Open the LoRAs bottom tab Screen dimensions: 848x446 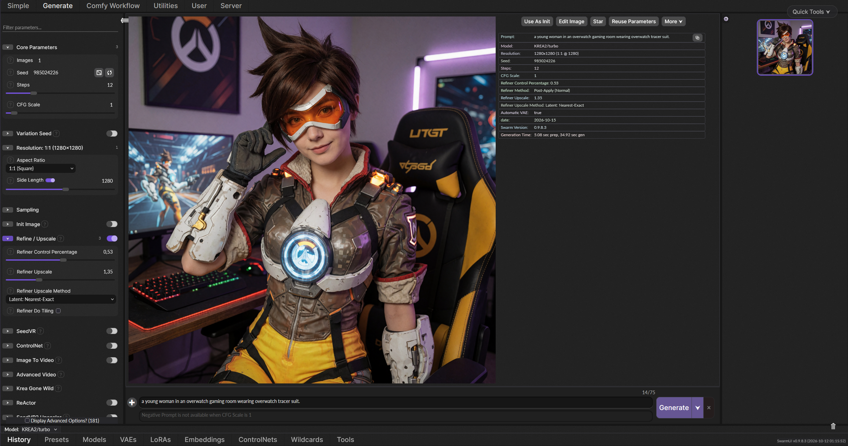(x=161, y=440)
